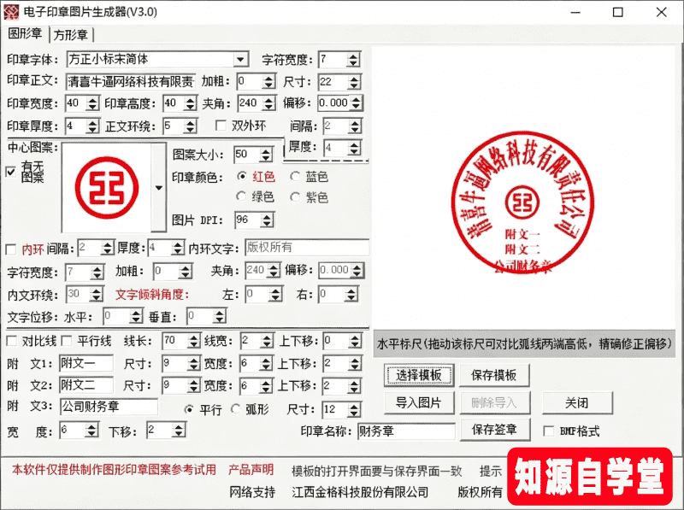This screenshot has width=684, height=510.
Task: Select 蓝色 seal color radio button
Action: [295, 177]
